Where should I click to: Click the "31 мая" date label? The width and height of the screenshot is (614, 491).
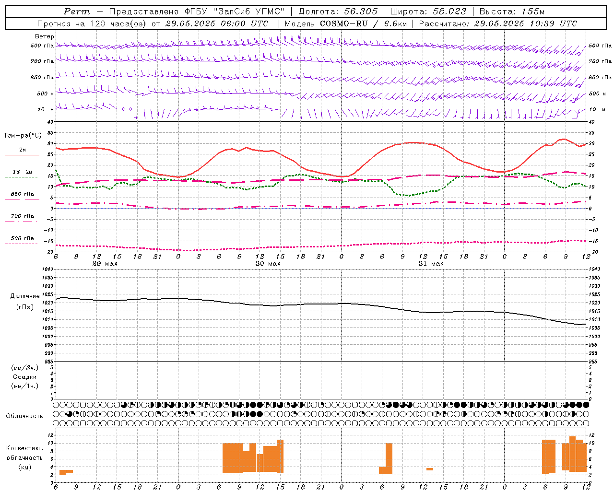pos(431,264)
